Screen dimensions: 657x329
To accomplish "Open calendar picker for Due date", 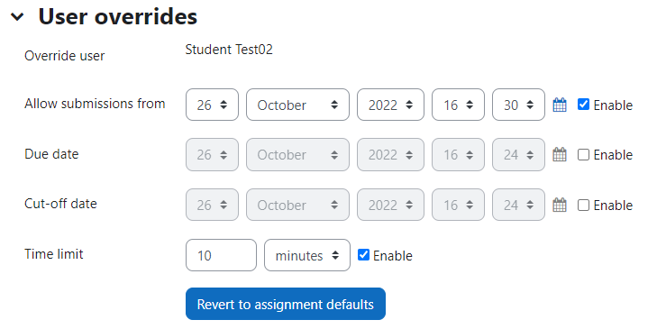I will 560,155.
